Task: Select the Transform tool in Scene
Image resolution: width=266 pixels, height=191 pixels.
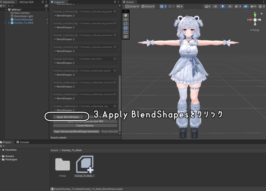Action: pos(125,36)
